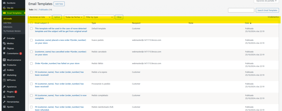Viewport: 282px width, 111px height.
Task: Click the Páginas pages icon
Action: (x=4, y=48)
